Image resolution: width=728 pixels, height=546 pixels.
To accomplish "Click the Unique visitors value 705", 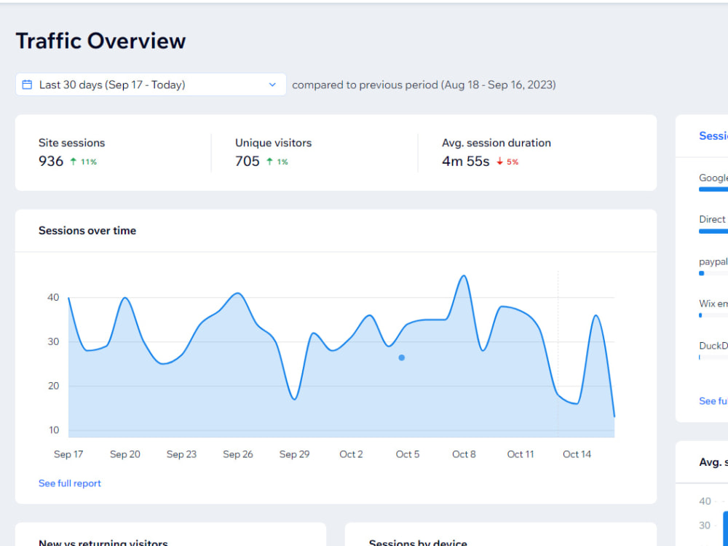I will pos(247,161).
